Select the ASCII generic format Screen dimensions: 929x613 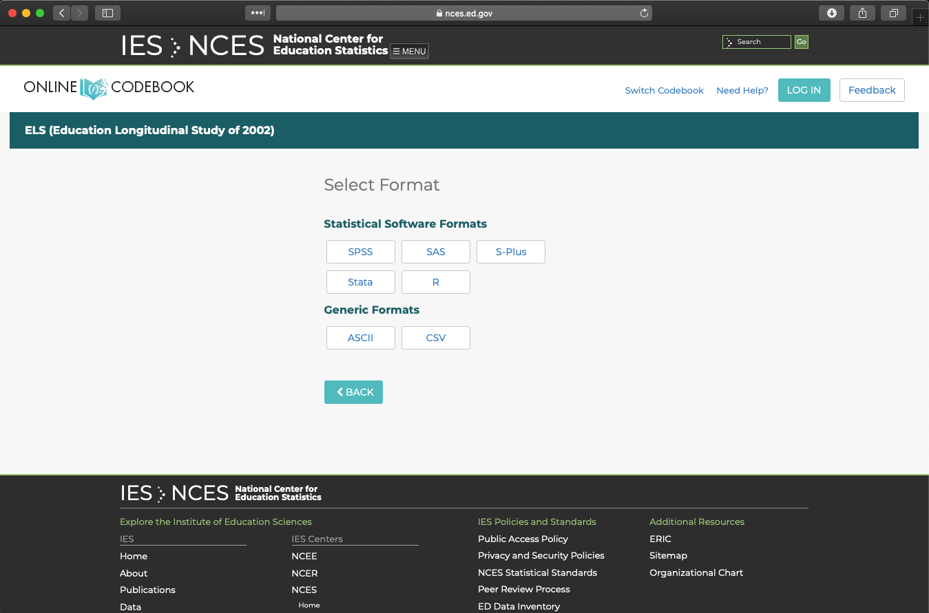click(x=361, y=338)
